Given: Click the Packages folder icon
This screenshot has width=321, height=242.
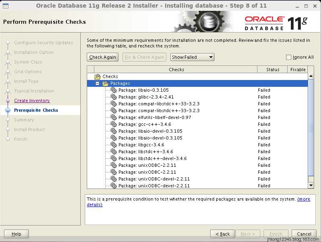Looking at the screenshot, I should 105,83.
